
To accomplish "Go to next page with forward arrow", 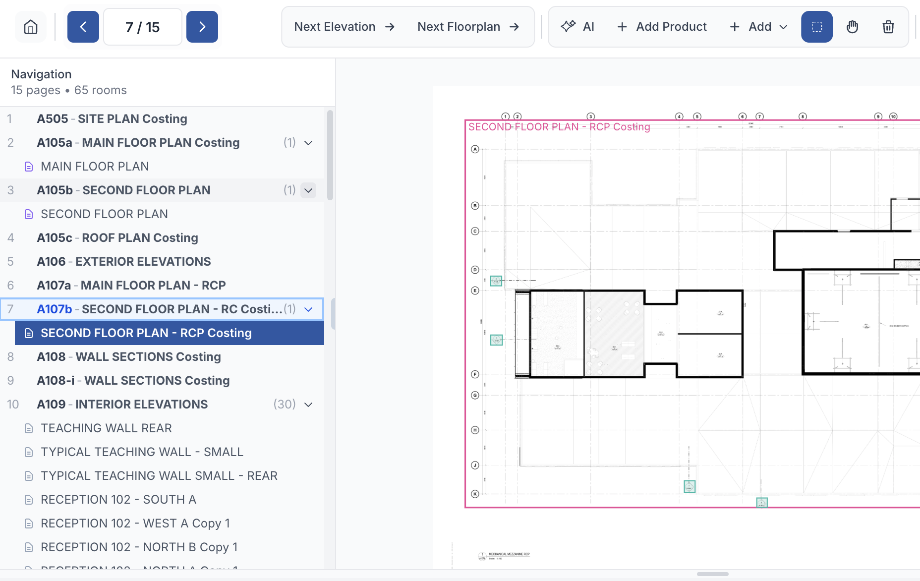I will pyautogui.click(x=202, y=27).
